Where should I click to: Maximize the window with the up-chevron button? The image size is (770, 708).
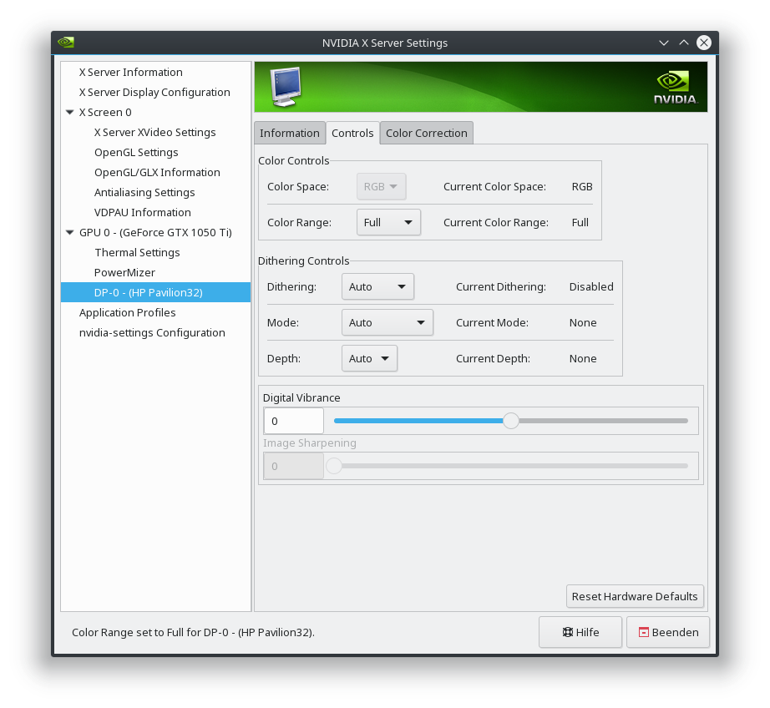pos(684,43)
